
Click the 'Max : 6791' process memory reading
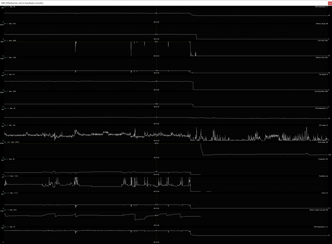[13, 210]
